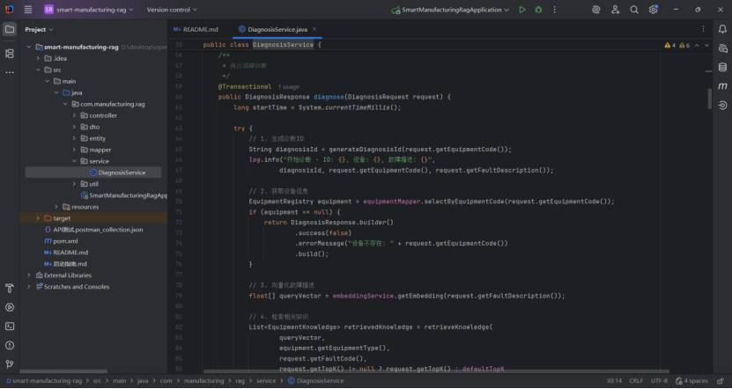The height and width of the screenshot is (389, 732).
Task: Select SmartManufacturingRagApp class in tree
Action: (123, 195)
